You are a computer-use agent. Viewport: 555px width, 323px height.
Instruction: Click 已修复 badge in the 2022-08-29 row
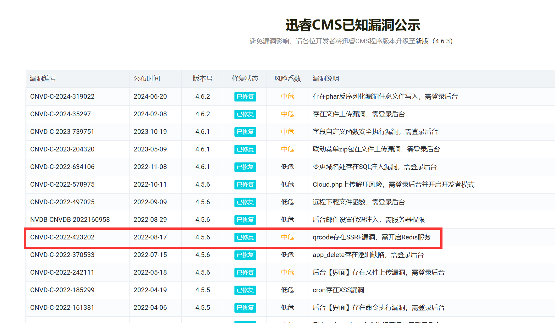tap(245, 220)
